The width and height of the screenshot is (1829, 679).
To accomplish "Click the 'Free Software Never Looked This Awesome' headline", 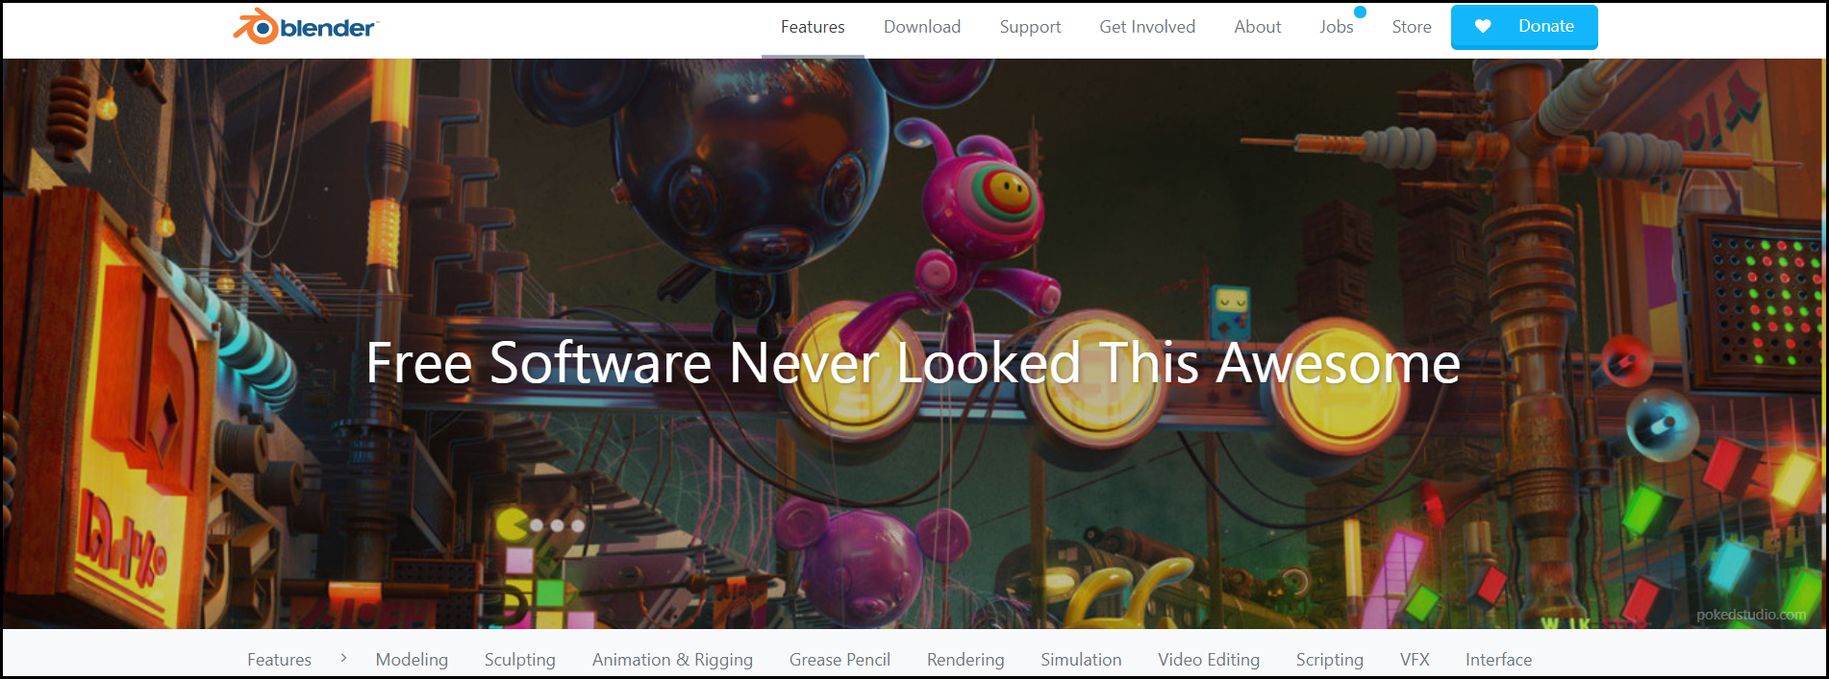I will click(x=914, y=363).
